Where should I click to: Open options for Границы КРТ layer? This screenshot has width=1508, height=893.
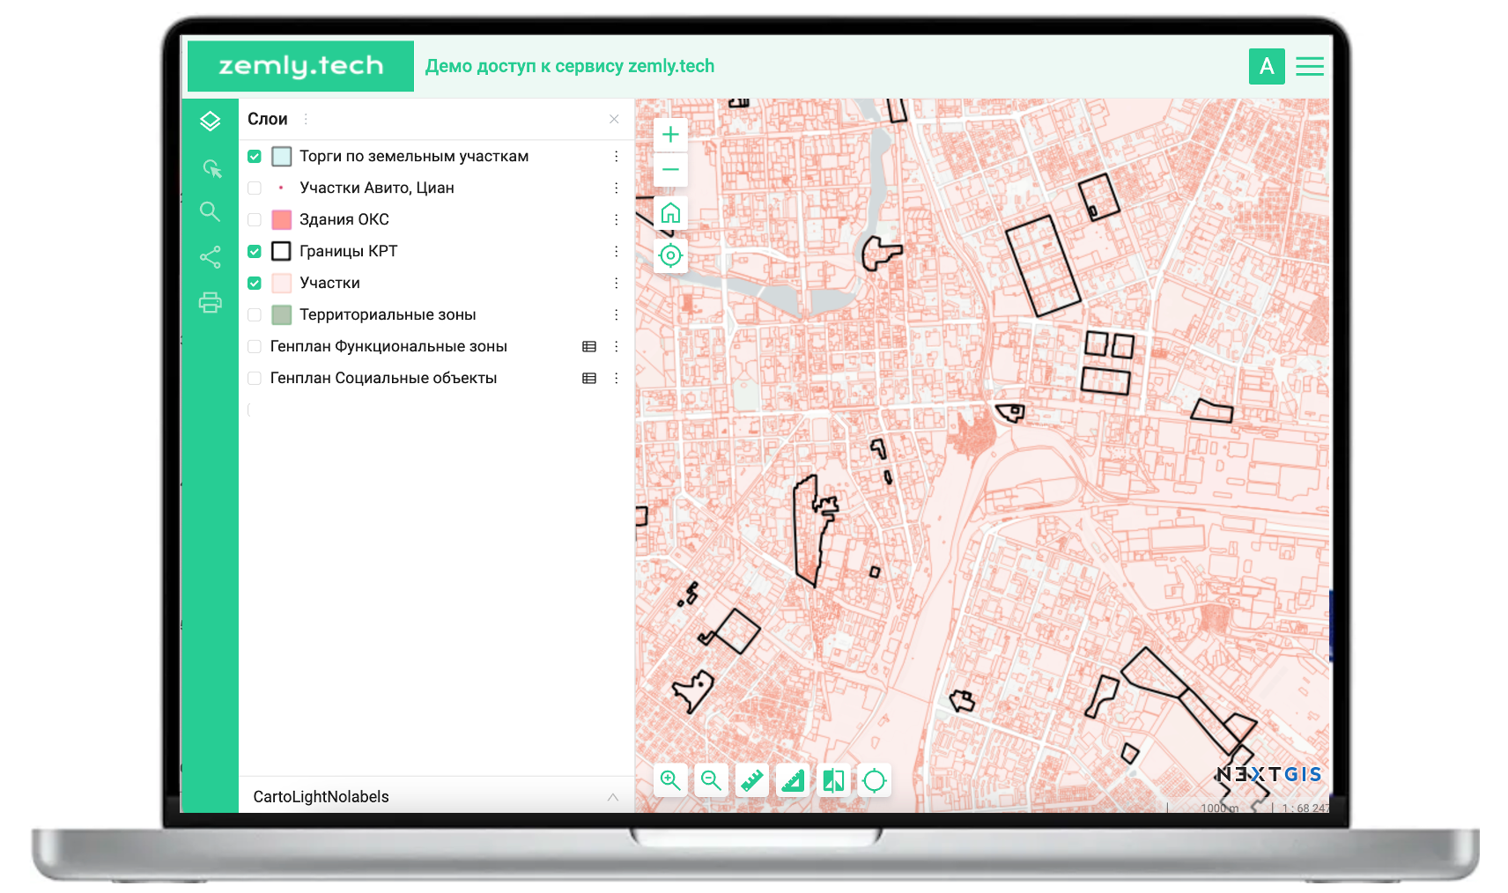click(616, 252)
